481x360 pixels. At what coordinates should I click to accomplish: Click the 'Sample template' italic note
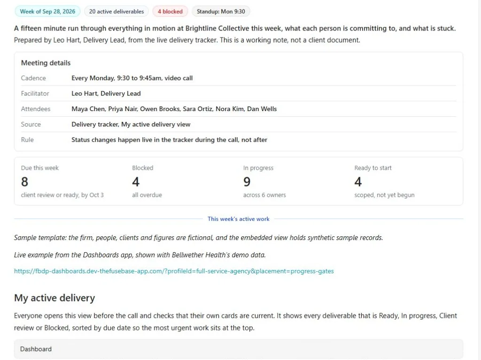199,238
